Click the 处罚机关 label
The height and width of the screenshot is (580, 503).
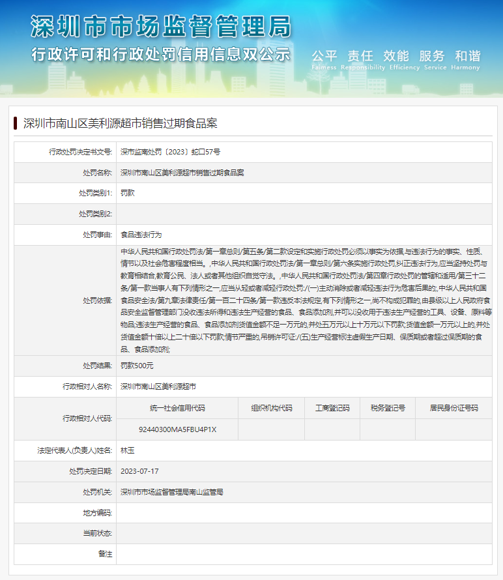click(x=97, y=492)
